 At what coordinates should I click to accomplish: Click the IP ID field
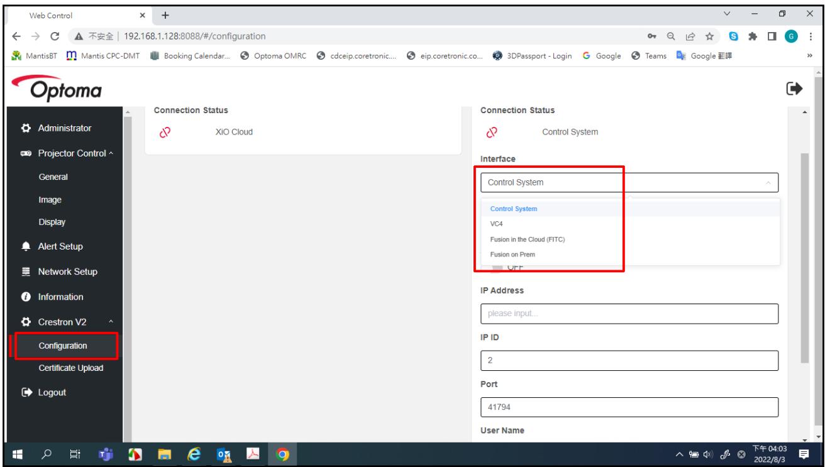click(629, 361)
